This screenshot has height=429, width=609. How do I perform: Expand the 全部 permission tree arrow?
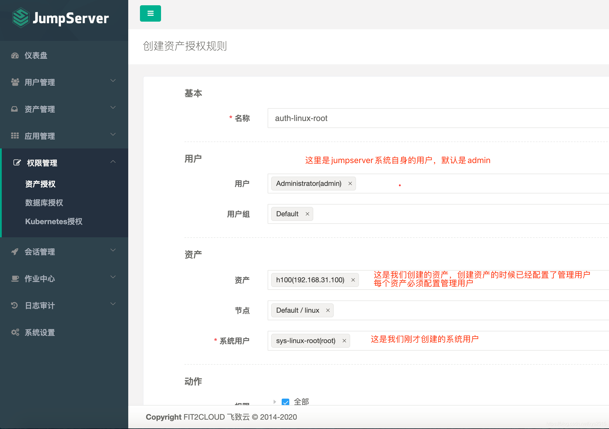coord(275,402)
